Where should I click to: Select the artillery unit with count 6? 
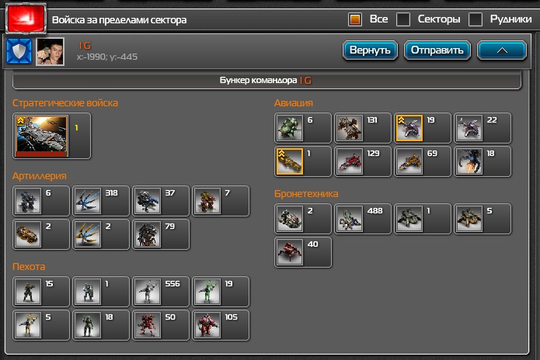click(41, 201)
